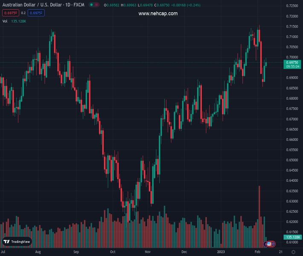The height and width of the screenshot is (256, 303).
Task: Click the US flag economic event marker
Action: (x=269, y=244)
